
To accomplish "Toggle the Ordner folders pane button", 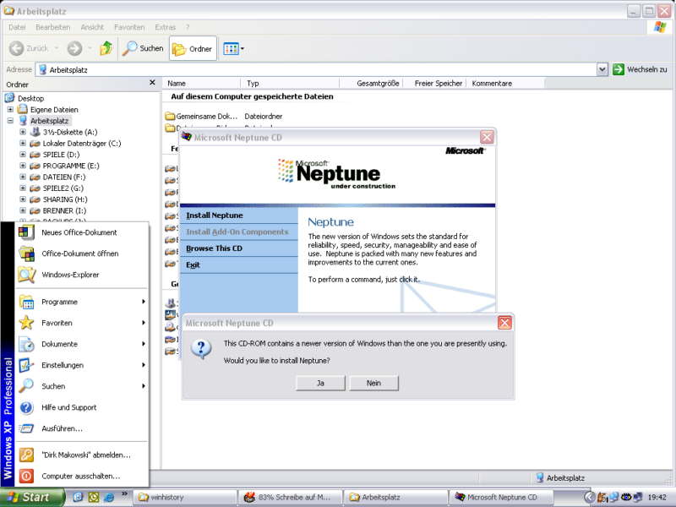I will [193, 49].
